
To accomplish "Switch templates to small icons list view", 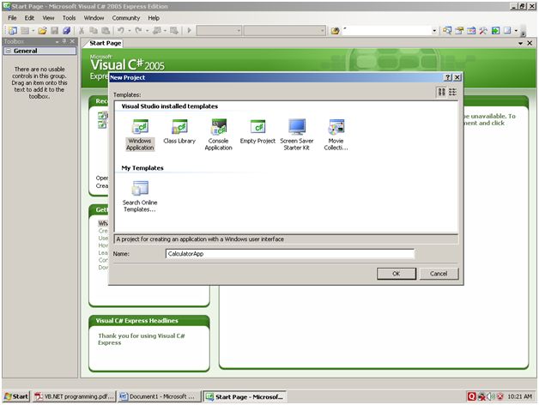I will [452, 92].
